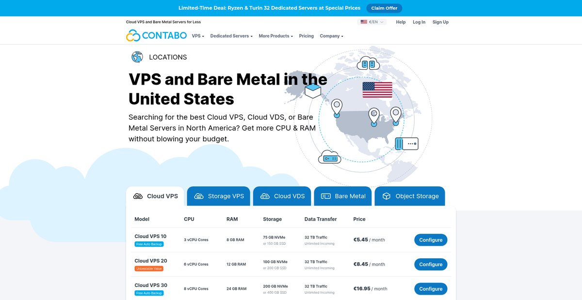Viewport: 582px width, 300px height.
Task: Click the 24 GB RAM cell
Action: point(236,289)
